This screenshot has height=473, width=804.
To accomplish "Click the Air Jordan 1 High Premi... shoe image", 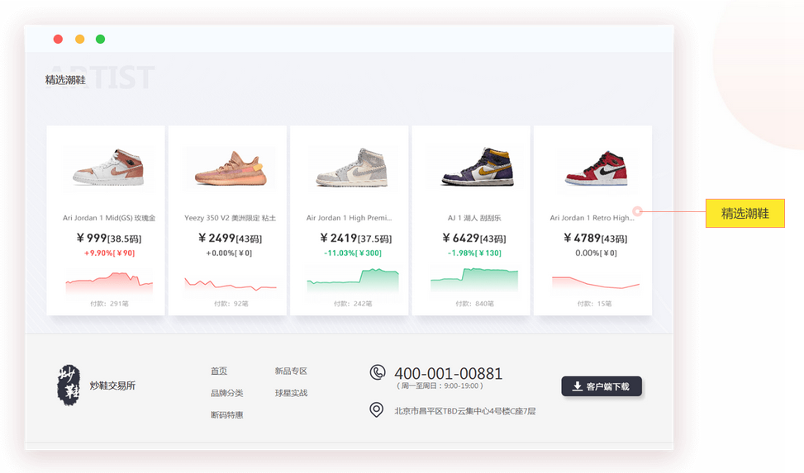I will pyautogui.click(x=352, y=168).
